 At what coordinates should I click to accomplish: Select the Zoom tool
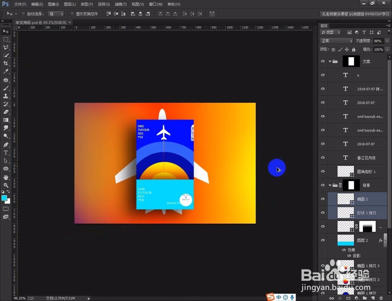[5, 184]
